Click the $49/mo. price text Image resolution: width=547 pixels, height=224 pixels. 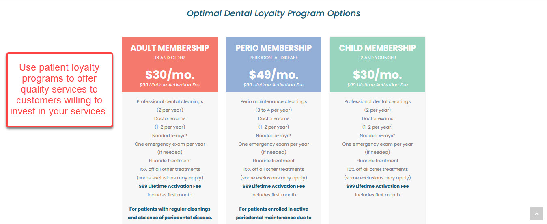tap(273, 75)
